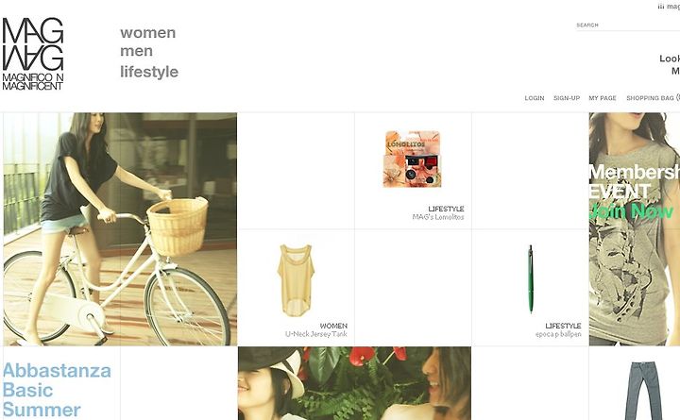Open the men category menu
Viewport: 680px width, 420px height.
[136, 51]
